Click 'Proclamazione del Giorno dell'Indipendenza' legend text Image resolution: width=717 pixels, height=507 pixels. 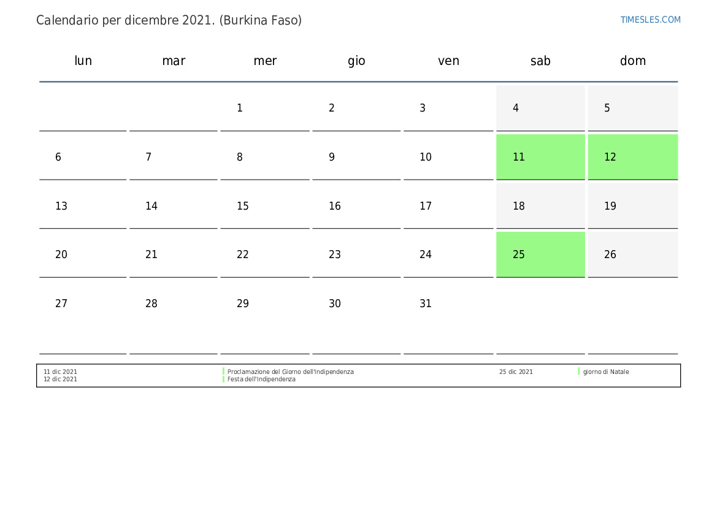click(290, 372)
